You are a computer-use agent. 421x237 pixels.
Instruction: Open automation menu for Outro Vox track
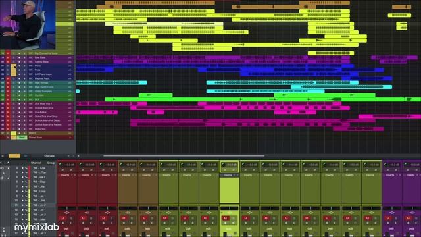click(x=70, y=129)
